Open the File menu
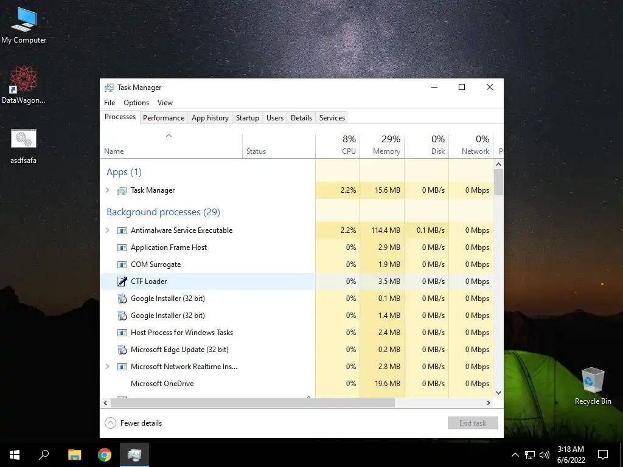Viewport: 623px width, 467px height. (x=110, y=103)
